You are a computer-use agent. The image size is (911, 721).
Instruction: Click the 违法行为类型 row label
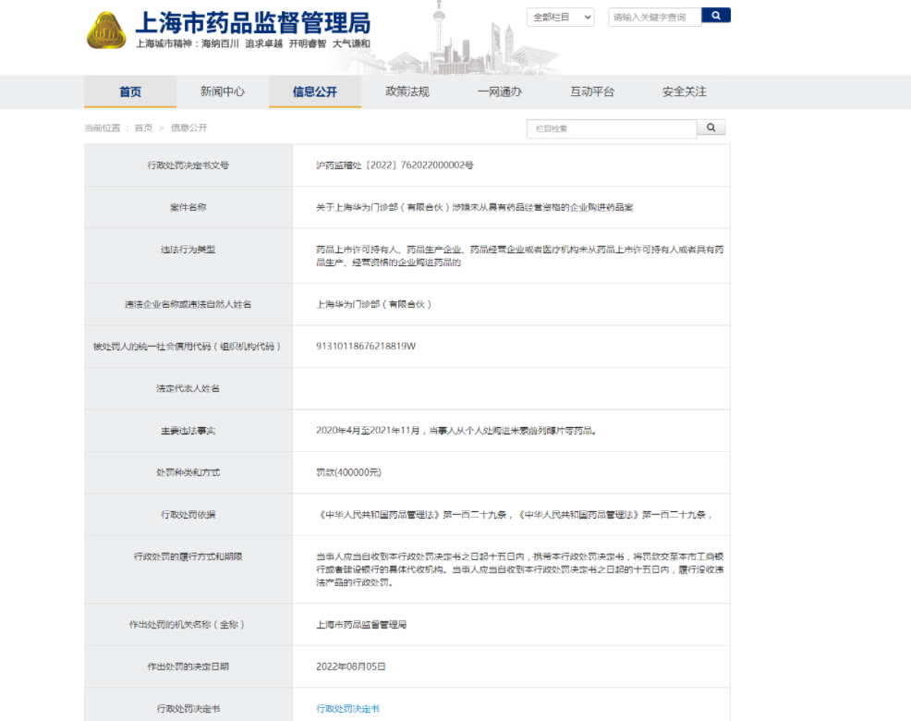click(x=188, y=250)
